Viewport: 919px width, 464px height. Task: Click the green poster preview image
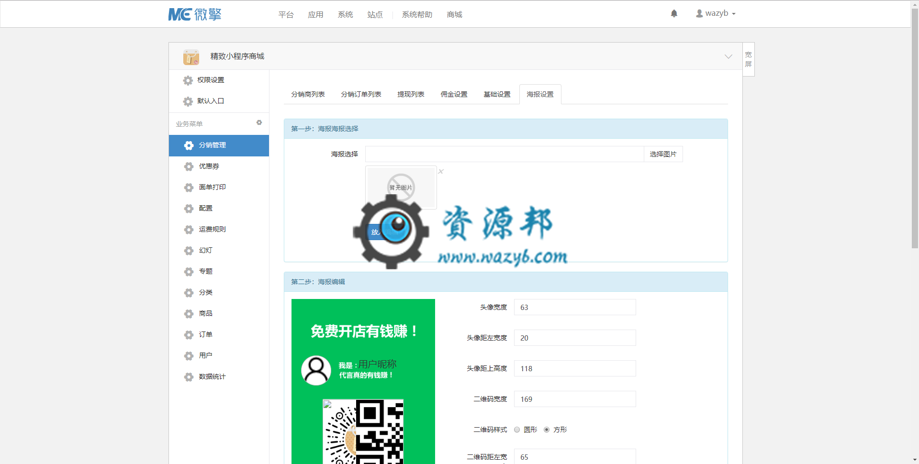point(363,381)
